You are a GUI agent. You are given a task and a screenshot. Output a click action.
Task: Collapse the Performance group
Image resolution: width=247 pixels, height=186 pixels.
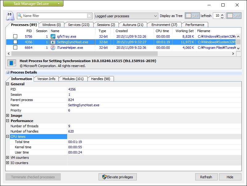click(7, 121)
